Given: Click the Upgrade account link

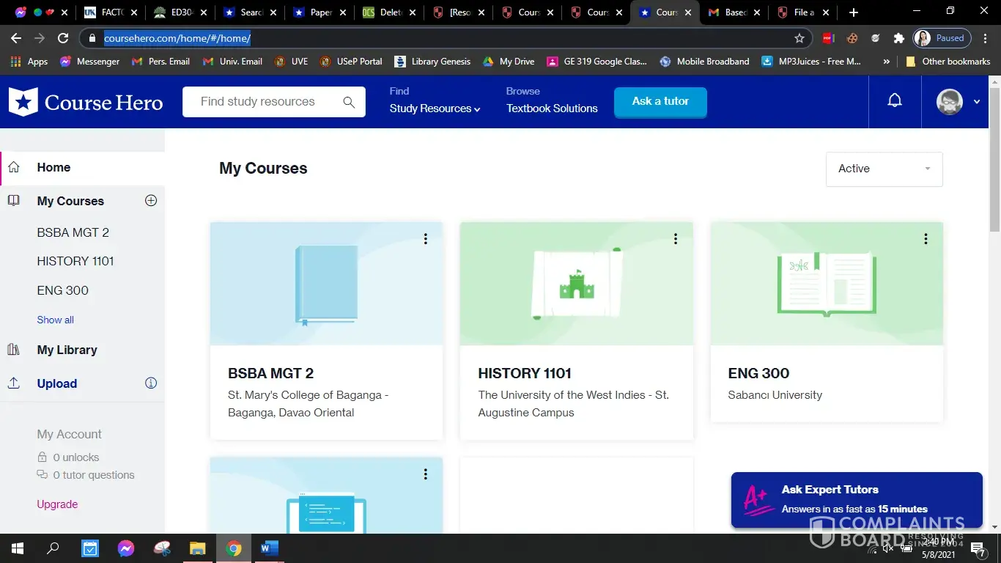Looking at the screenshot, I should pyautogui.click(x=57, y=504).
